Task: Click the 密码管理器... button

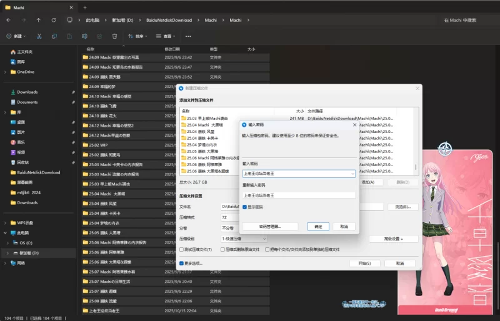Action: click(x=270, y=226)
